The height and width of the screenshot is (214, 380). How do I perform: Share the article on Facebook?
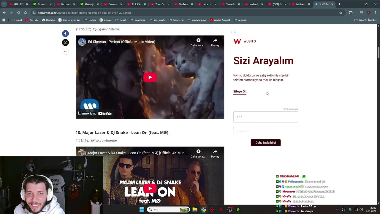tap(65, 34)
